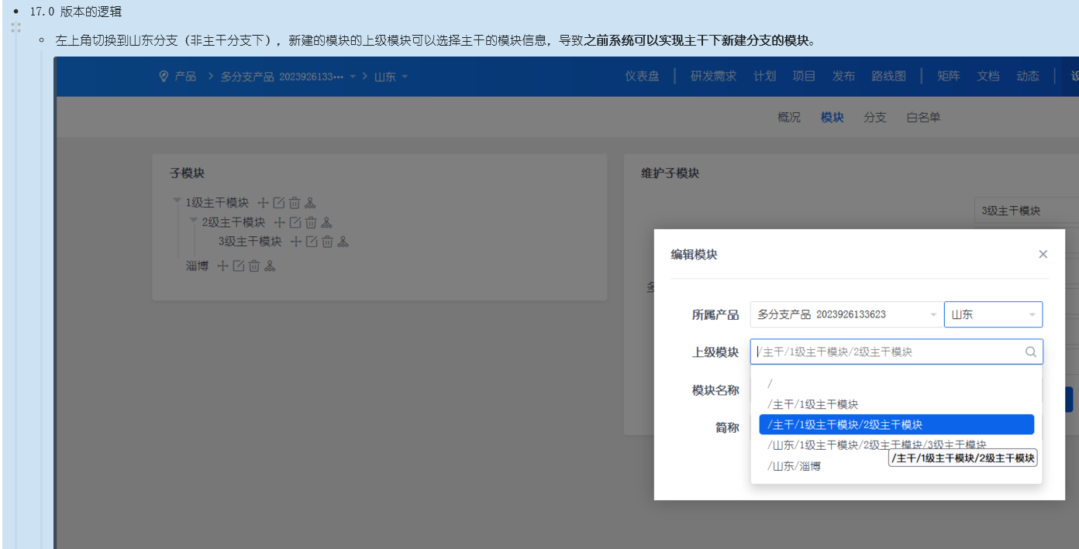
Task: Select /山东/淄博 option in dropdown list
Action: click(794, 466)
